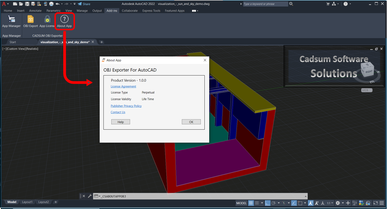
Task: Expand the snap mode dropdown arrow
Action: click(262, 203)
